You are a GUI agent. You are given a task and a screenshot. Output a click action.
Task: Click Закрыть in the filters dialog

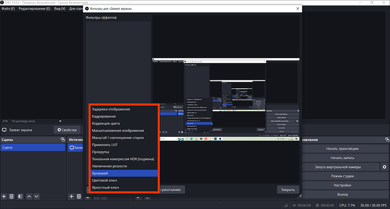tap(288, 190)
